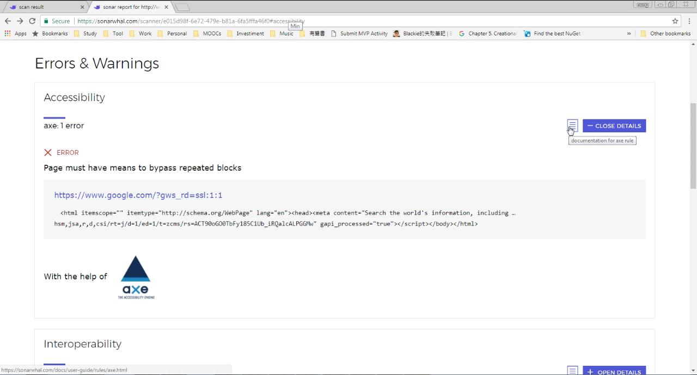
Task: Open Find the best NuGet bookmark
Action: (553, 34)
